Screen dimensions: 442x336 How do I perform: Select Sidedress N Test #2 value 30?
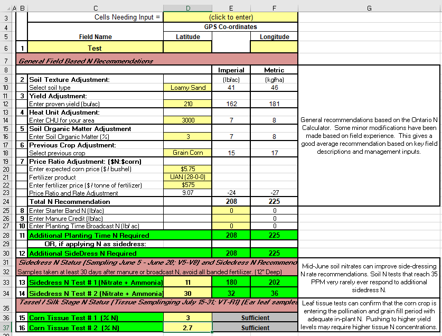(x=187, y=293)
